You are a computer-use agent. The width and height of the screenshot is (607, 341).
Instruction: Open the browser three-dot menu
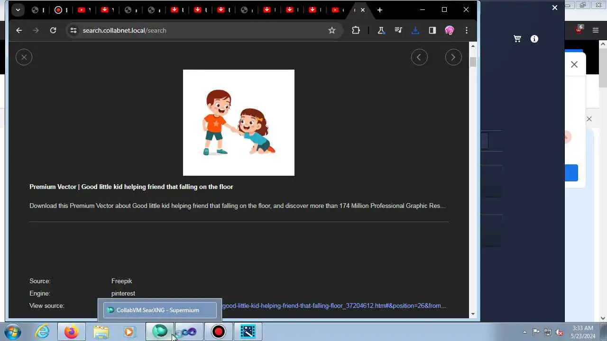[x=467, y=30]
